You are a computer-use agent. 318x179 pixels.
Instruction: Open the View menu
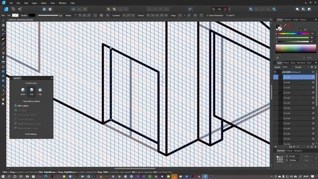pyautogui.click(x=53, y=3)
